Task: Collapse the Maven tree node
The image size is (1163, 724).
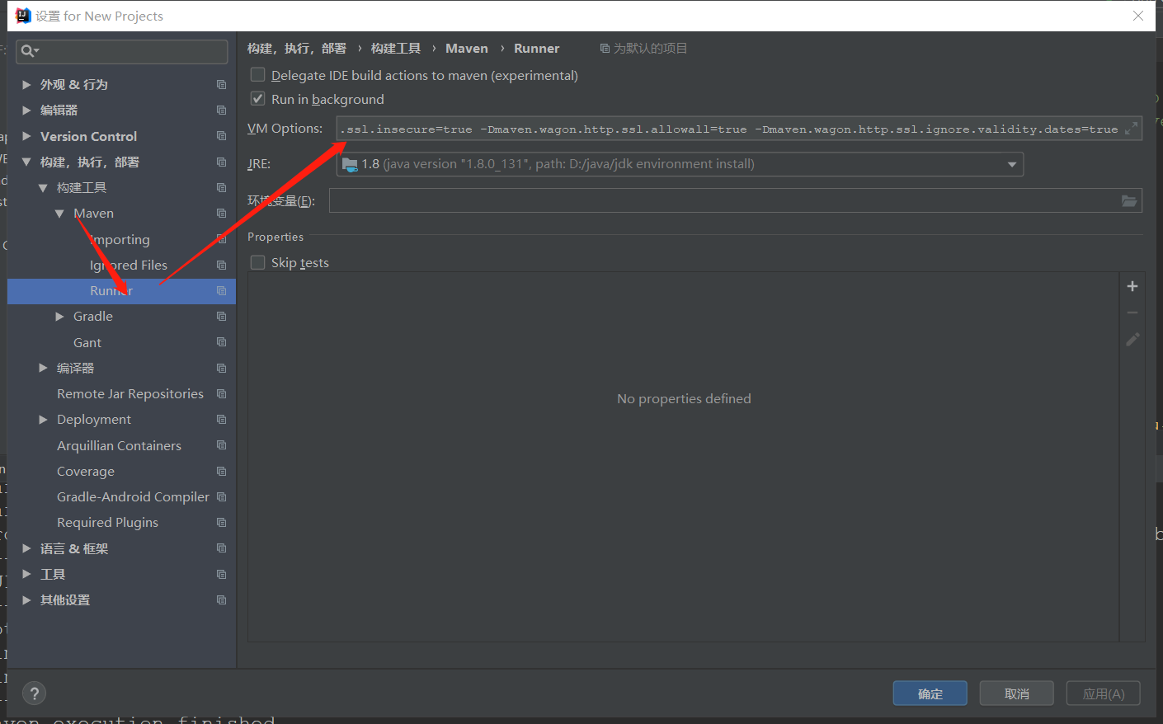Action: coord(59,213)
